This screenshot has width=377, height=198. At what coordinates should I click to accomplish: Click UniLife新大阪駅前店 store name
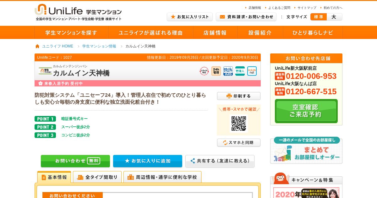click(296, 68)
